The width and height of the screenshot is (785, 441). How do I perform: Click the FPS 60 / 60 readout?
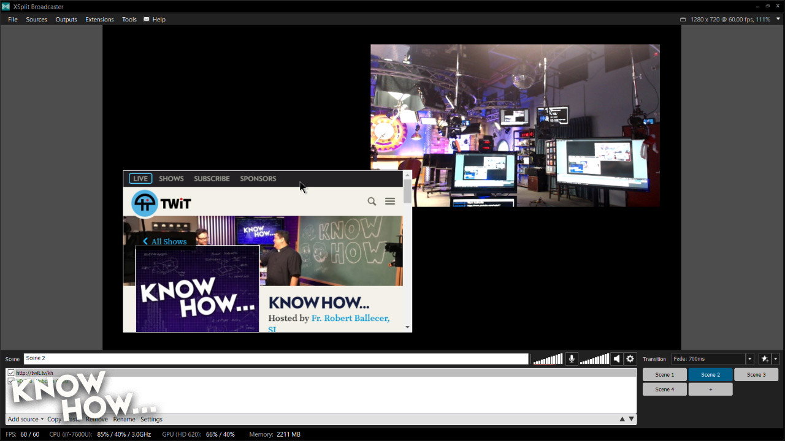(22, 434)
